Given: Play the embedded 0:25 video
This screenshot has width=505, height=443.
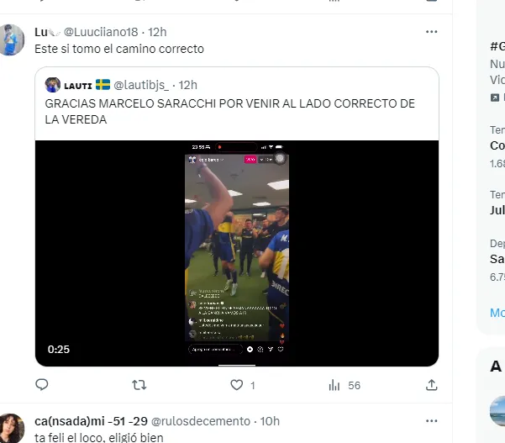Looking at the screenshot, I should tap(237, 253).
